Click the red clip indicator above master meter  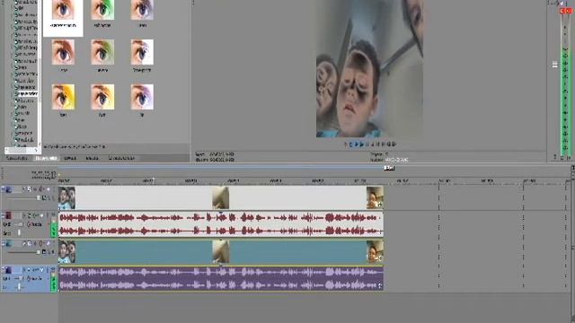pos(566,11)
